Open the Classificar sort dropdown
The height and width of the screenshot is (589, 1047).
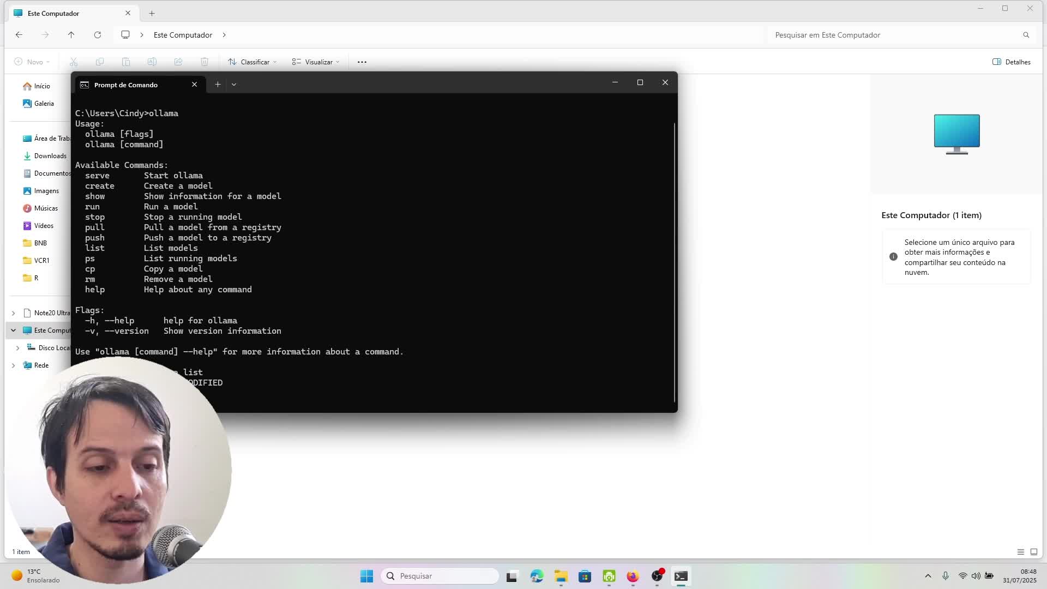click(252, 62)
